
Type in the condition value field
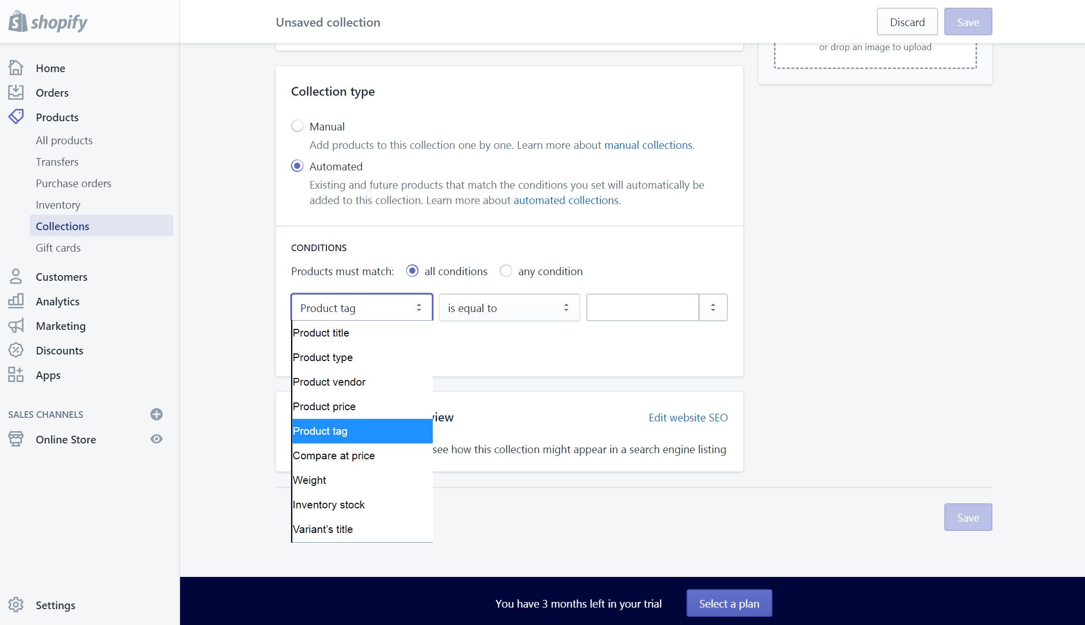643,308
